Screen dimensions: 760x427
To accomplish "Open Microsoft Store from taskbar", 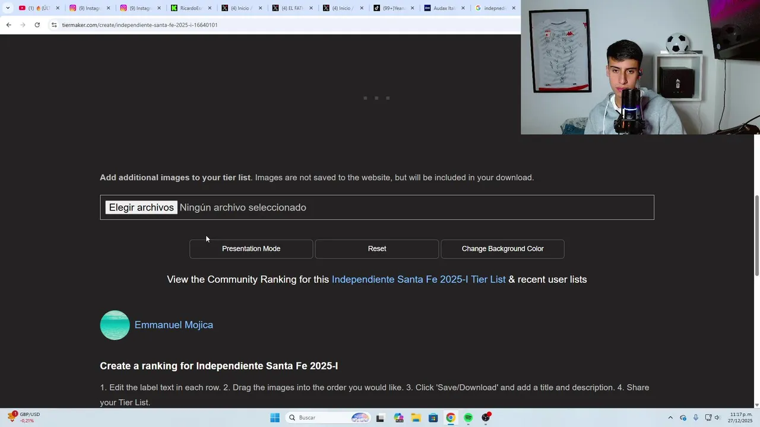I will (x=433, y=418).
